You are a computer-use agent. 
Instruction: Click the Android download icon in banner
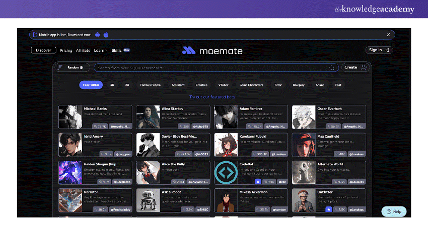(97, 35)
